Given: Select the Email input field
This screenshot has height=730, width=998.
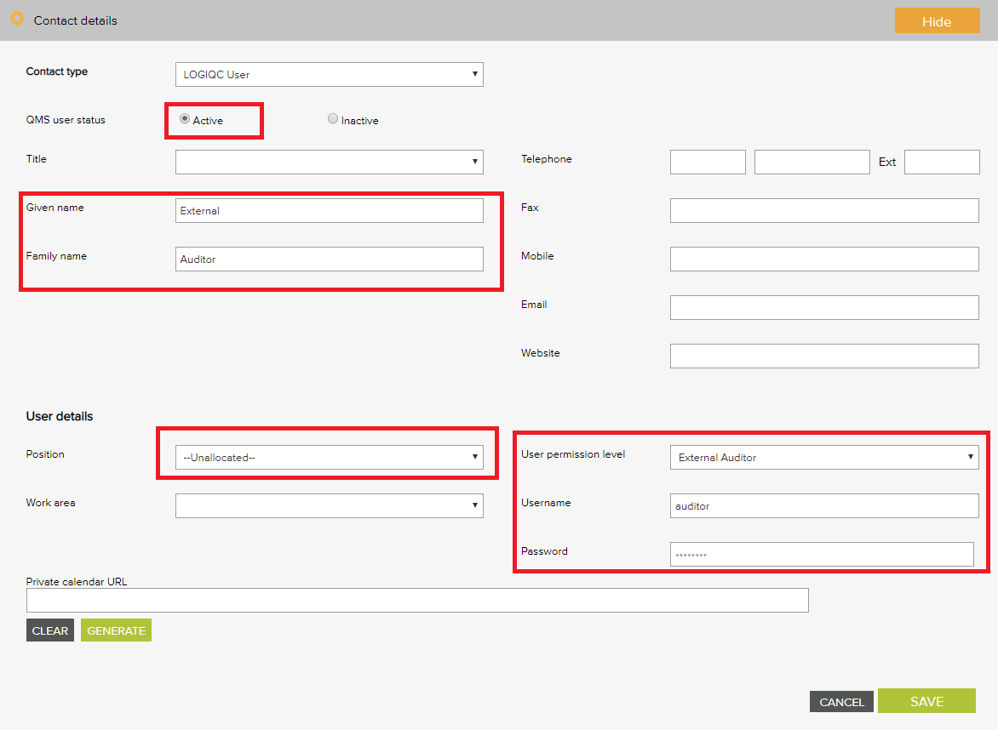Looking at the screenshot, I should pos(823,307).
